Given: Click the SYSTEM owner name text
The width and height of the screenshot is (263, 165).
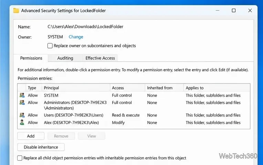Looking at the screenshot, I should click(x=55, y=37).
